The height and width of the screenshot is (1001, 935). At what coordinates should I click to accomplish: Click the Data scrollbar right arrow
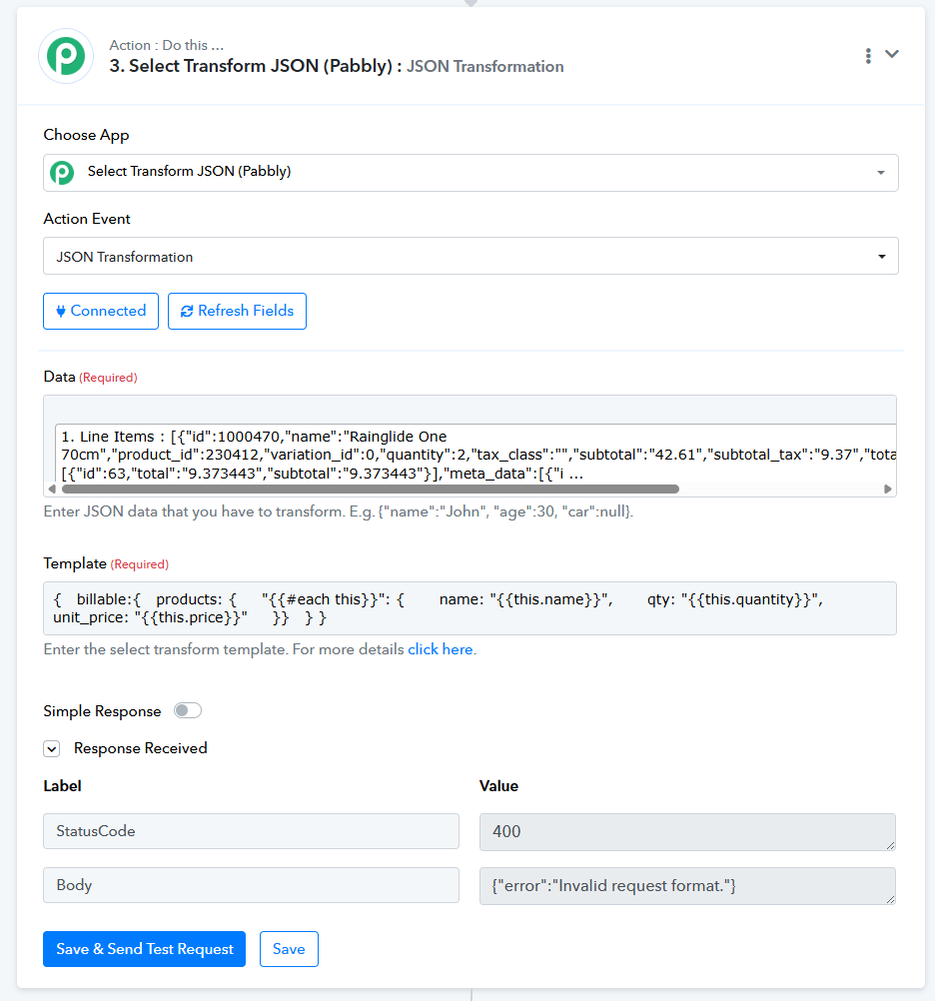(x=887, y=489)
